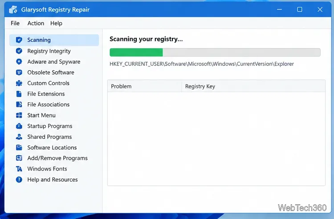Click the Shared Programs user icon
This screenshot has width=334, height=219.
click(19, 137)
